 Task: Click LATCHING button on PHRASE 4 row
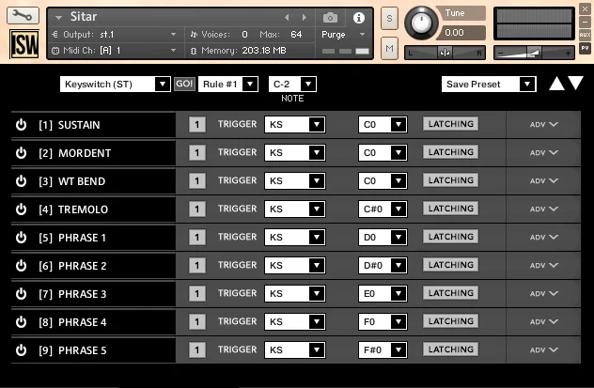[451, 321]
